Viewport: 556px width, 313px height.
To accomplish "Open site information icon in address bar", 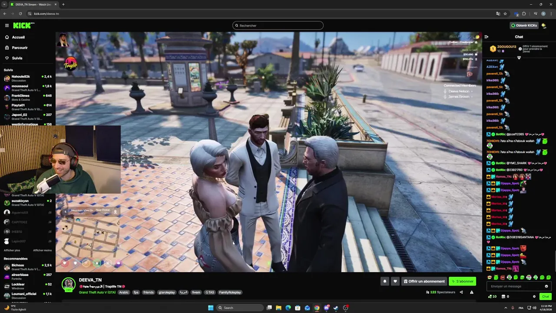I will 30,13.
